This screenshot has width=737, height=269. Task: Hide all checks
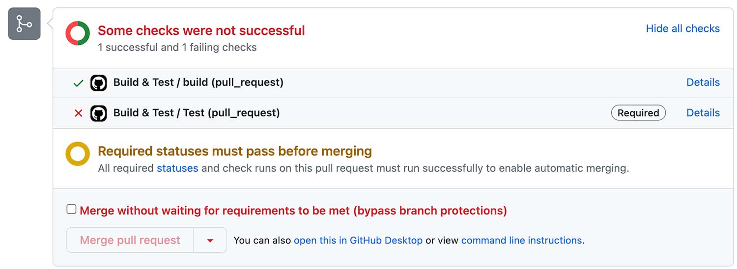click(683, 28)
